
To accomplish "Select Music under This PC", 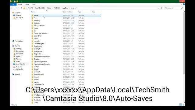I will click(x=18, y=56).
